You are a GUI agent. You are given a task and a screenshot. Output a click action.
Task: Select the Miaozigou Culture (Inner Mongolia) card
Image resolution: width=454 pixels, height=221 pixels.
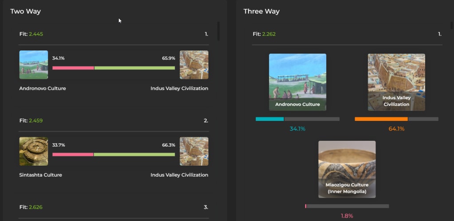pyautogui.click(x=347, y=169)
